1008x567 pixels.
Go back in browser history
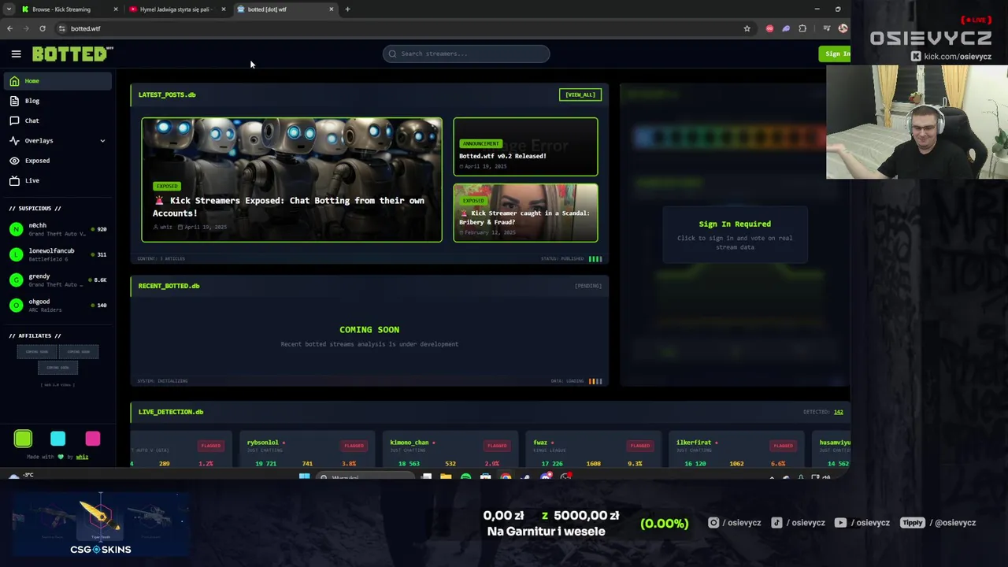tap(9, 28)
